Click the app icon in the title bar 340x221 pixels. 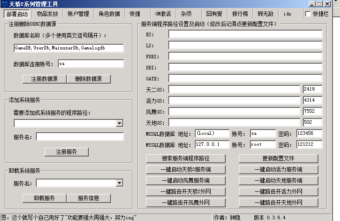(x=4, y=4)
